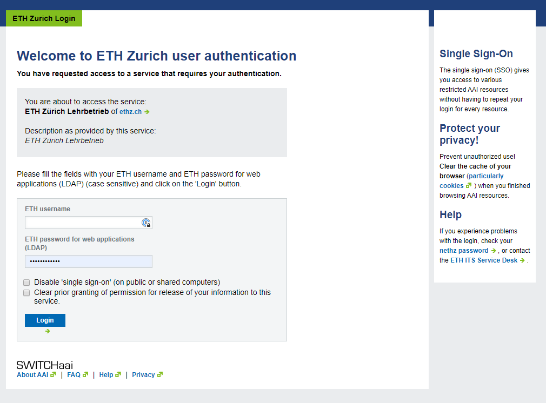Click the sidebar 'Help' heading
546x403 pixels.
coord(450,214)
